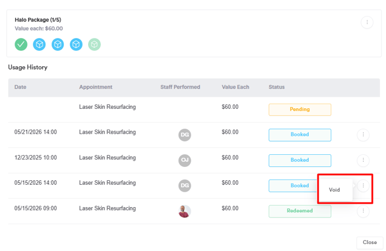
Task: Select the fourth package unit cube icon
Action: point(76,44)
